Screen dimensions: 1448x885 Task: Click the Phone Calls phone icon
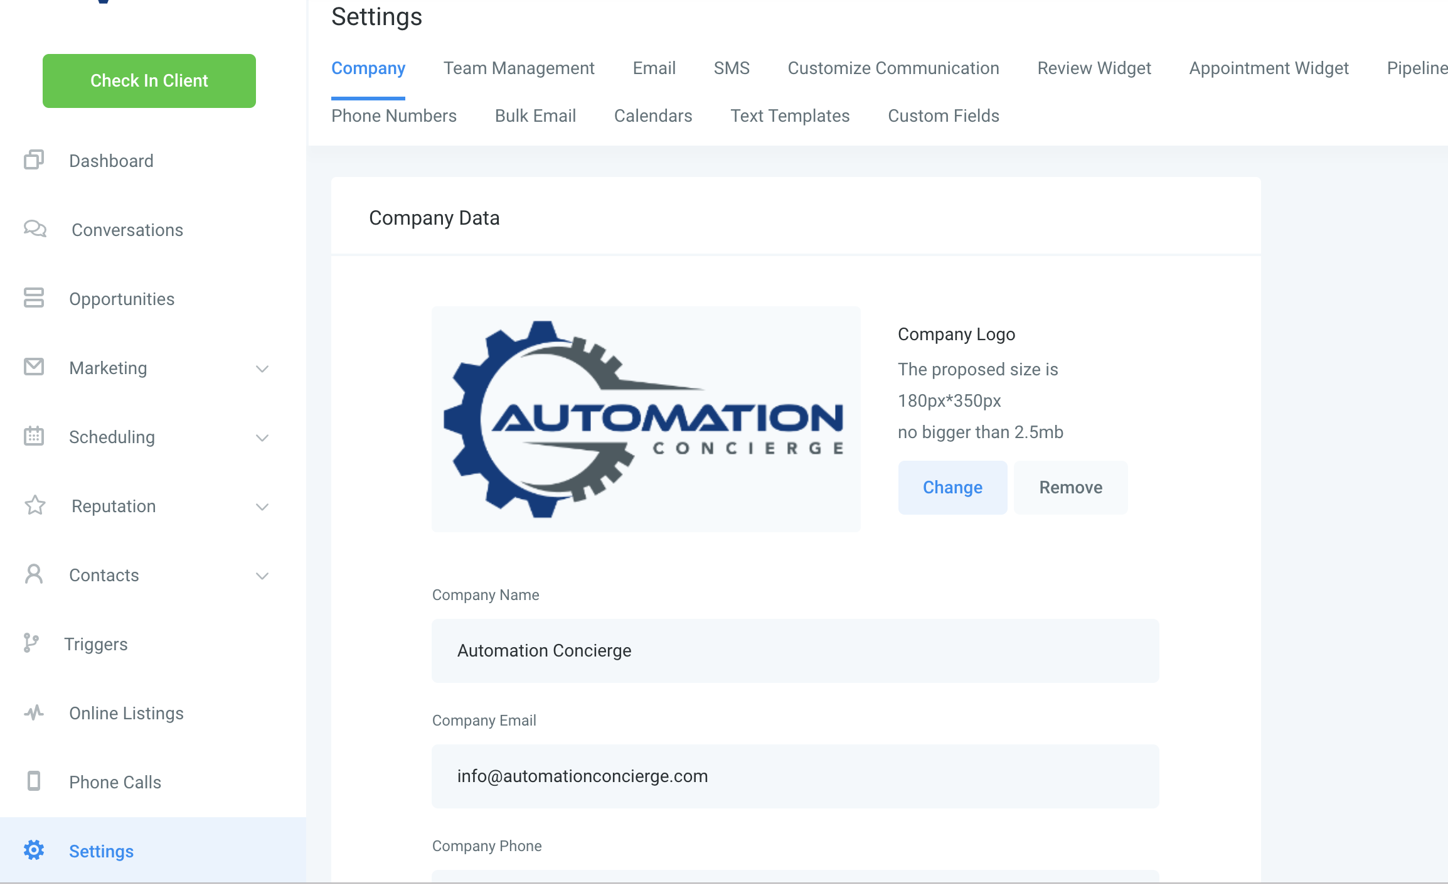point(34,781)
